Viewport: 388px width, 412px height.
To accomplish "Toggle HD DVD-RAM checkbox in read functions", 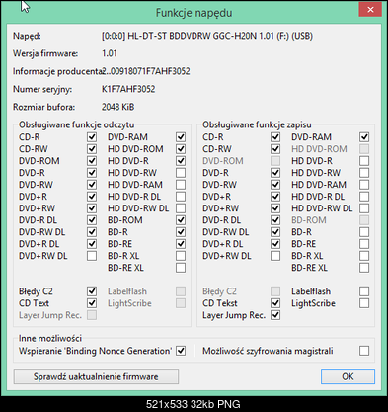I will point(181,185).
